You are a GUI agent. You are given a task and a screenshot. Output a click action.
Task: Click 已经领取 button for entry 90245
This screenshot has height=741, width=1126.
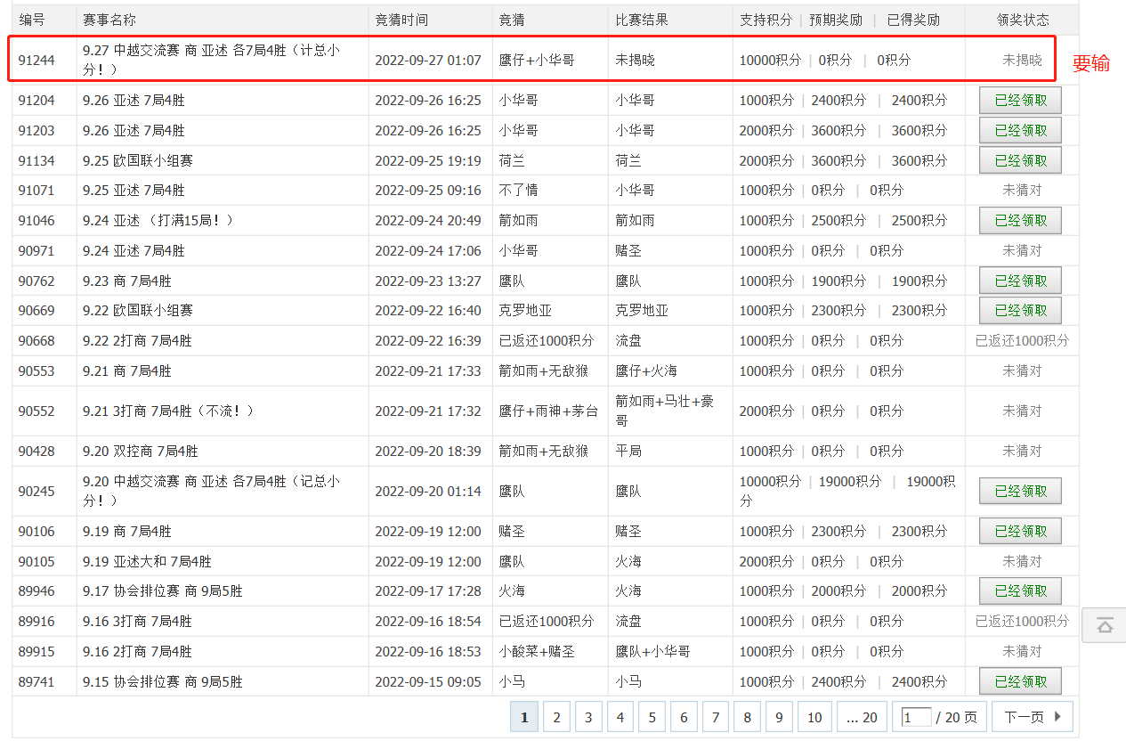pyautogui.click(x=1020, y=491)
